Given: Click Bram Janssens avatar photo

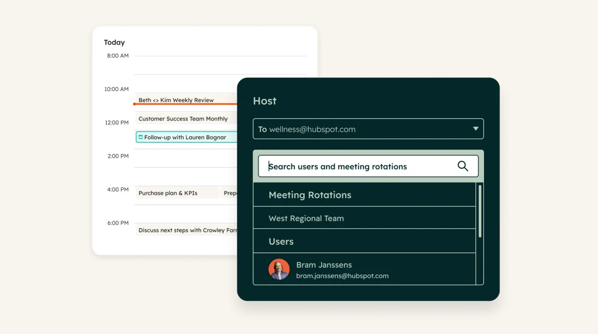Looking at the screenshot, I should pyautogui.click(x=279, y=269).
